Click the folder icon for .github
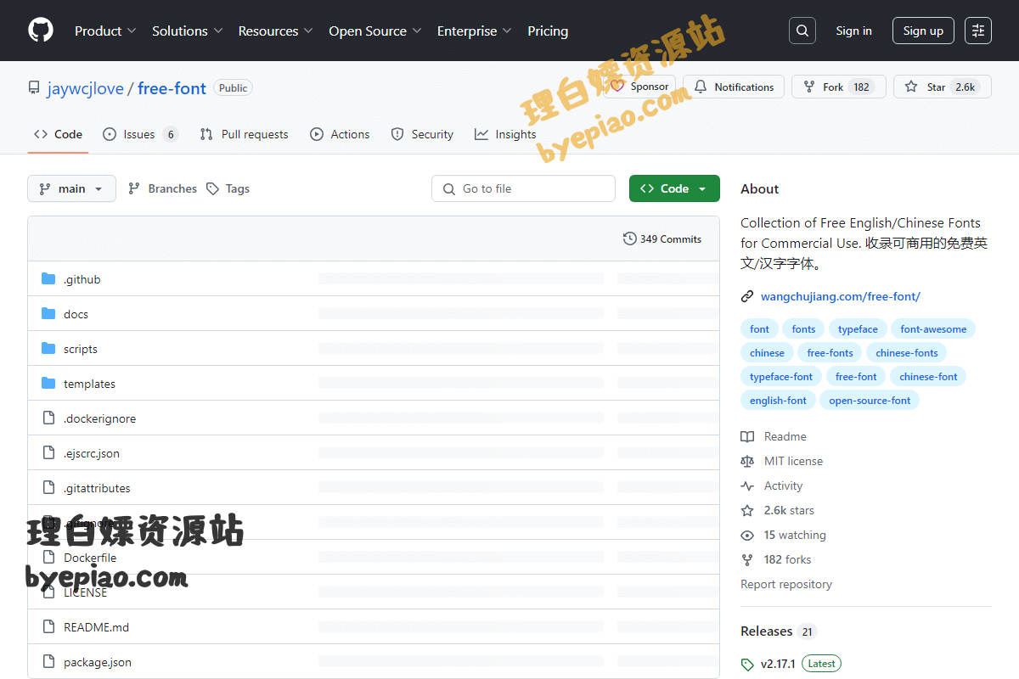This screenshot has width=1019, height=679. pos(48,279)
